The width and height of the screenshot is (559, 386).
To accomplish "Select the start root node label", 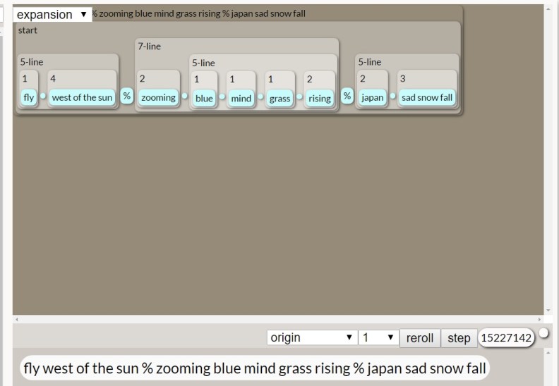I will coord(28,30).
